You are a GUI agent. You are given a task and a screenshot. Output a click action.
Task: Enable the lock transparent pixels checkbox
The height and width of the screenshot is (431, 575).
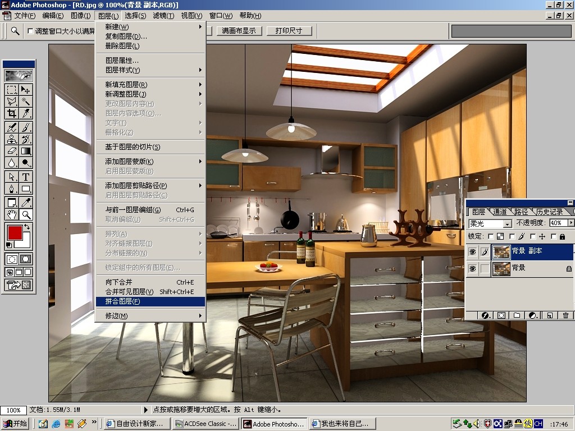pos(491,236)
